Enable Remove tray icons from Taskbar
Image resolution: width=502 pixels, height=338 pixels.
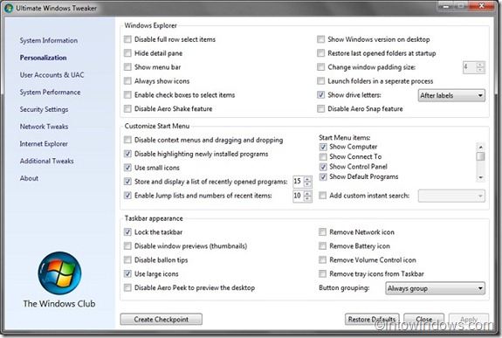(323, 274)
